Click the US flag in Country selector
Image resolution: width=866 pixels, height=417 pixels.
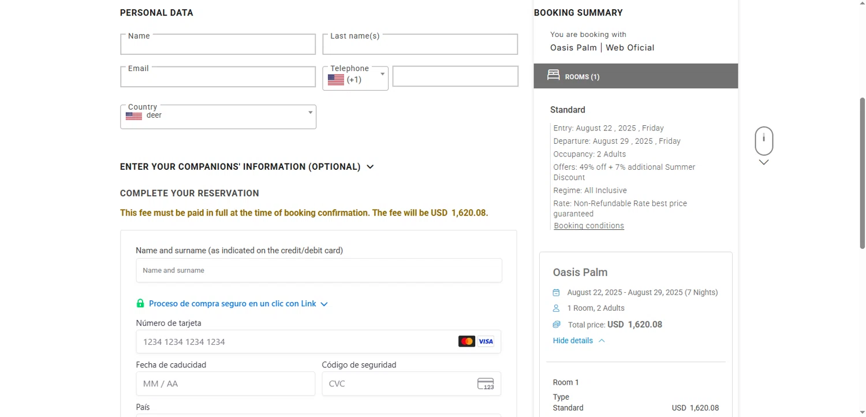(x=134, y=116)
